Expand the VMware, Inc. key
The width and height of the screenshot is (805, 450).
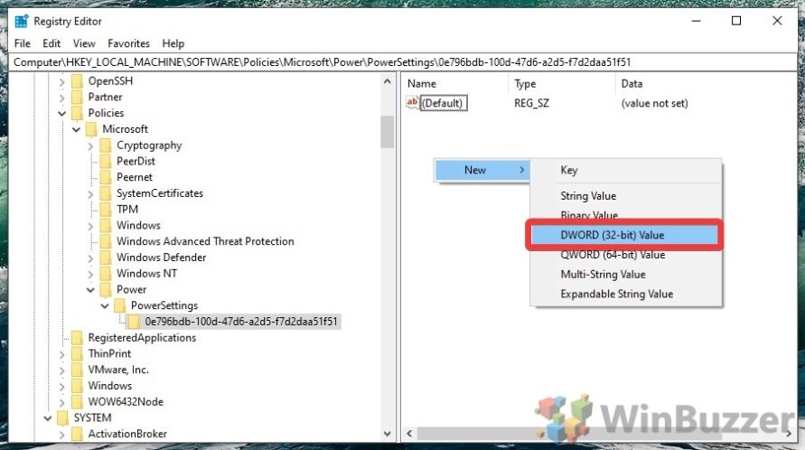pos(61,370)
